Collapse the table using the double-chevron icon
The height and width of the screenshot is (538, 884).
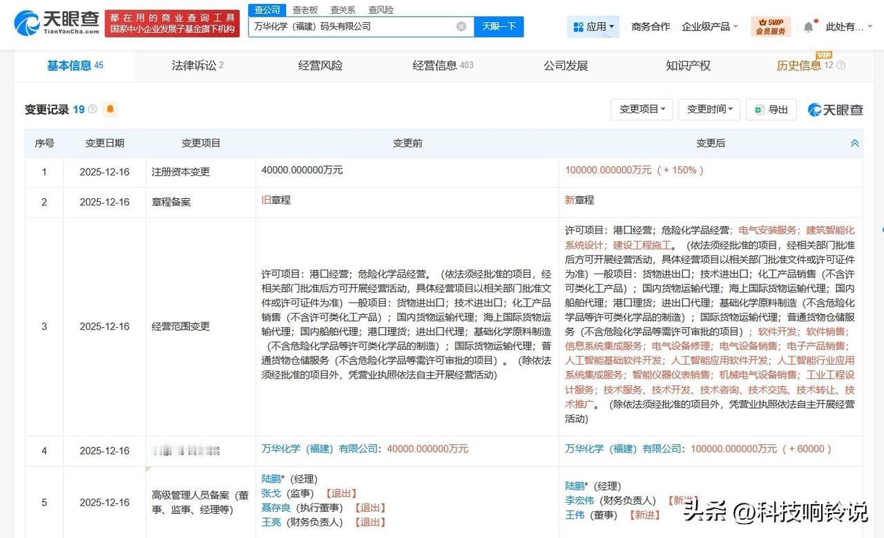854,143
